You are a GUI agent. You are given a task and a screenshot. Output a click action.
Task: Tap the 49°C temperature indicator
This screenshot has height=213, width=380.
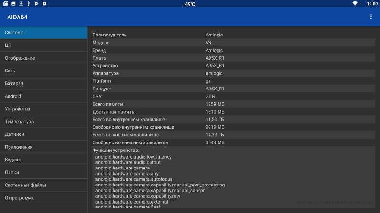(x=190, y=4)
